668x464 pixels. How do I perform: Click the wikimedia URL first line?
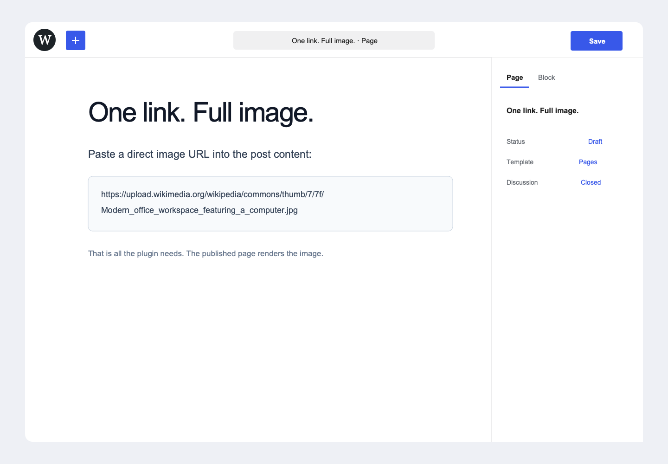[212, 194]
